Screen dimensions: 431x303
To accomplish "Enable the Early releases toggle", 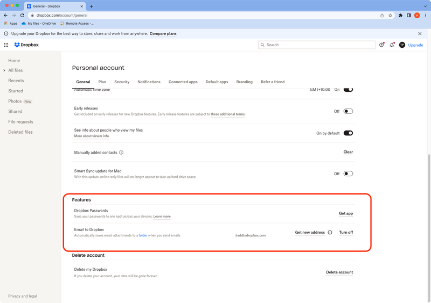I will (348, 111).
